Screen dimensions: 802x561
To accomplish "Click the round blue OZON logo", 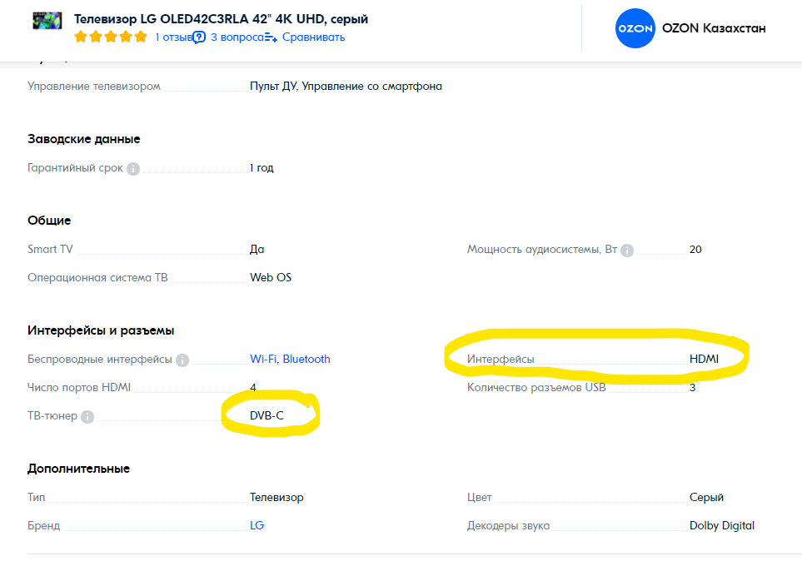I will [x=635, y=28].
